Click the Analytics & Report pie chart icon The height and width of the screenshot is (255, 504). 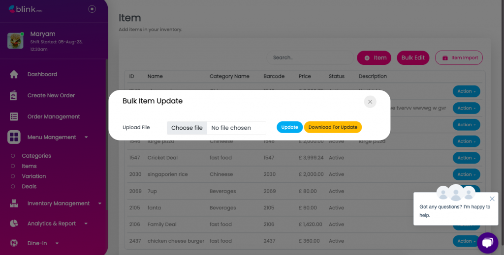pyautogui.click(x=14, y=224)
